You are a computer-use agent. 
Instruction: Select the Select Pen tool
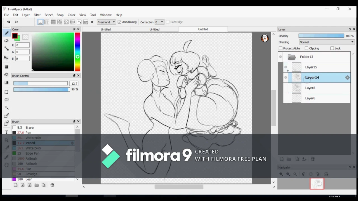[x=6, y=115]
